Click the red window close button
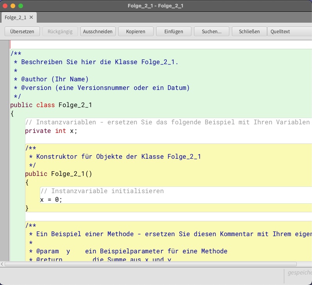The width and height of the screenshot is (312, 285). (x=5, y=6)
